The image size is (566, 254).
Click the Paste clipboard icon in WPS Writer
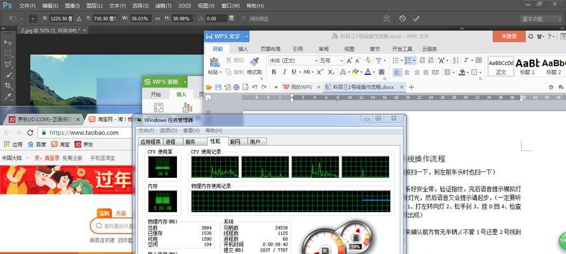[x=215, y=62]
